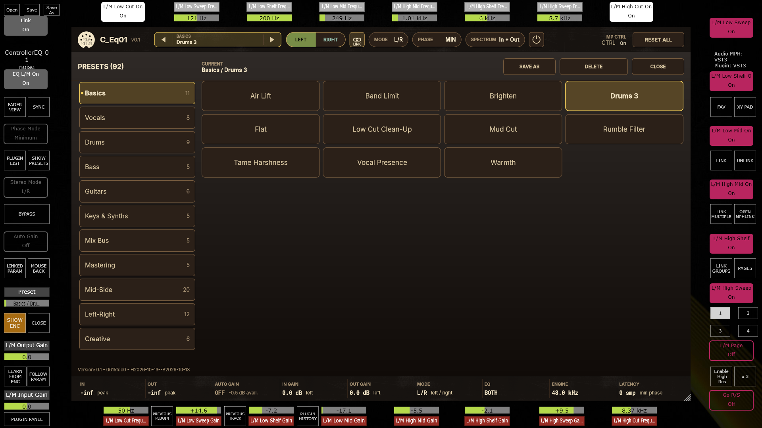Viewport: 762px width, 428px height.
Task: Go to next preset with right arrow
Action: pos(272,40)
